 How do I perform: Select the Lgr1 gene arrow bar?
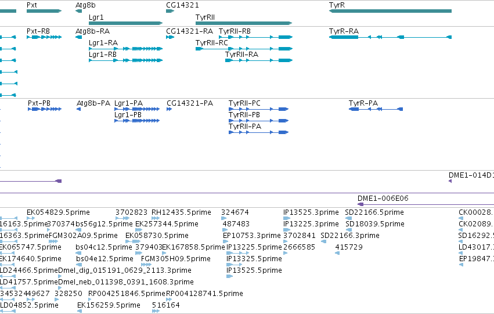coord(126,23)
